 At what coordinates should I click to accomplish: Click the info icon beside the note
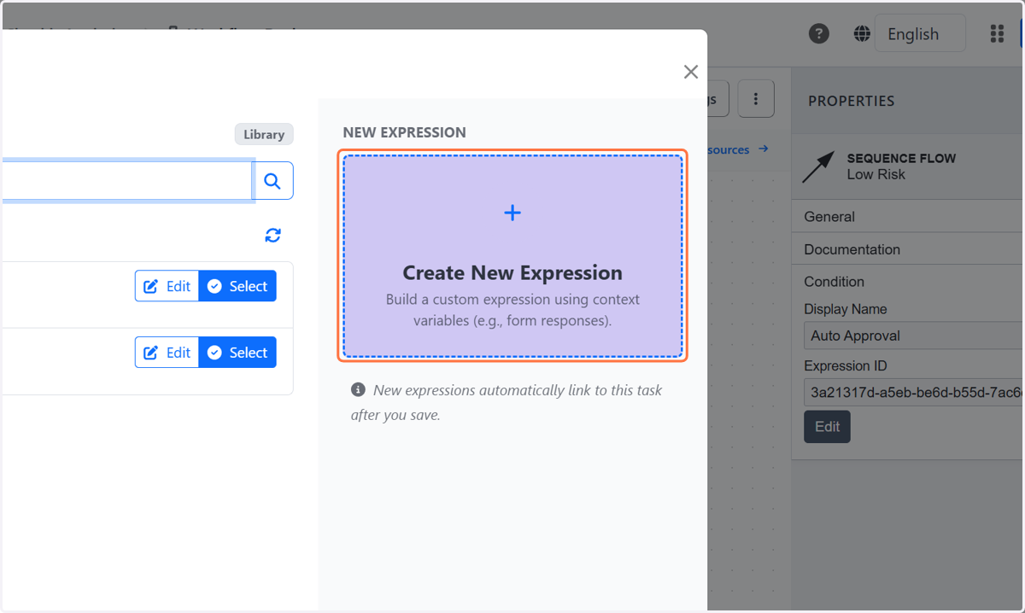(358, 390)
